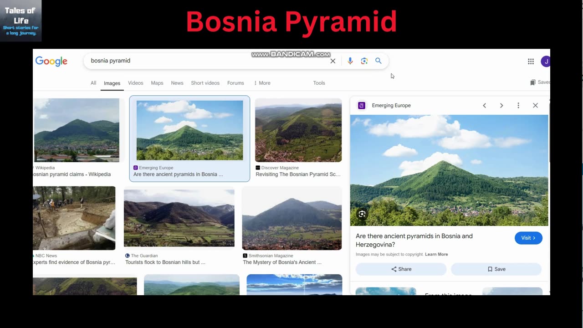
Task: Click Smithsonian Magazine source label
Action: (271, 256)
